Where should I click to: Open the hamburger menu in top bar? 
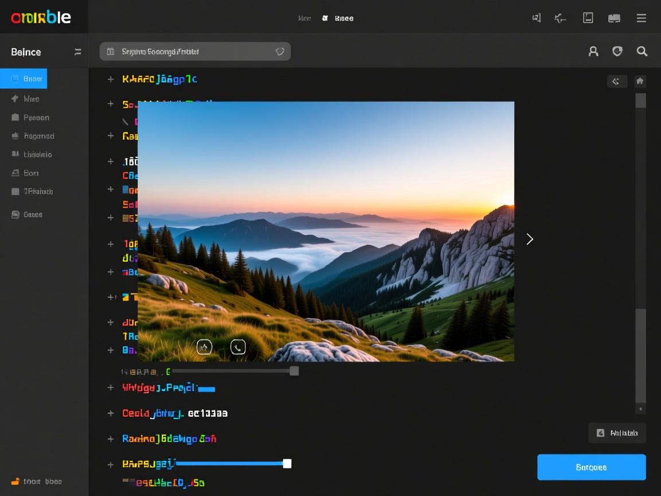[x=641, y=18]
